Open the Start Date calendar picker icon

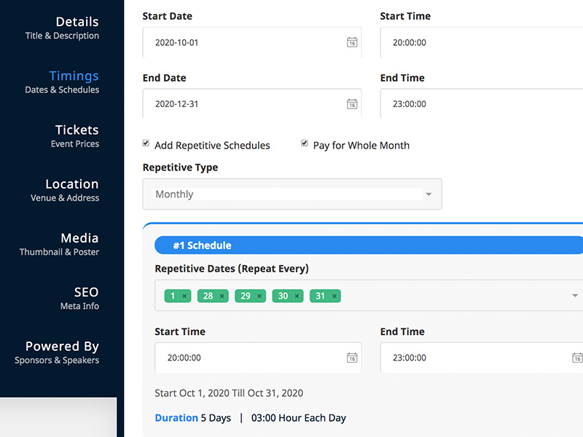click(352, 42)
